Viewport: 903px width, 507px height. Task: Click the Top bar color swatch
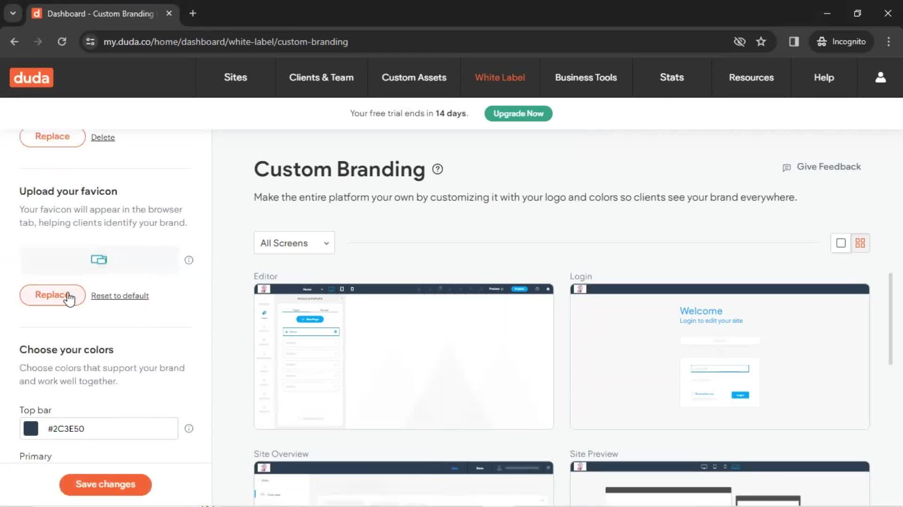coord(31,429)
